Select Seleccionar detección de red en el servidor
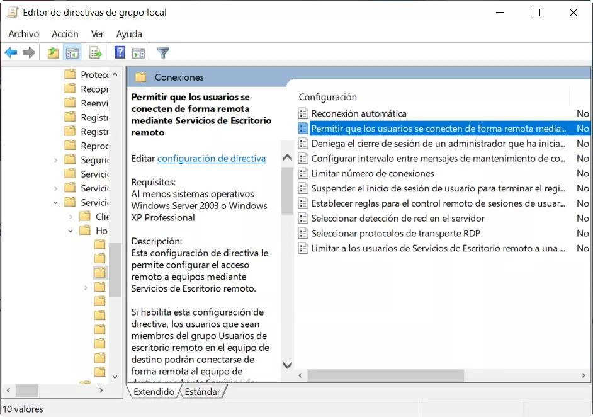 [x=398, y=219]
